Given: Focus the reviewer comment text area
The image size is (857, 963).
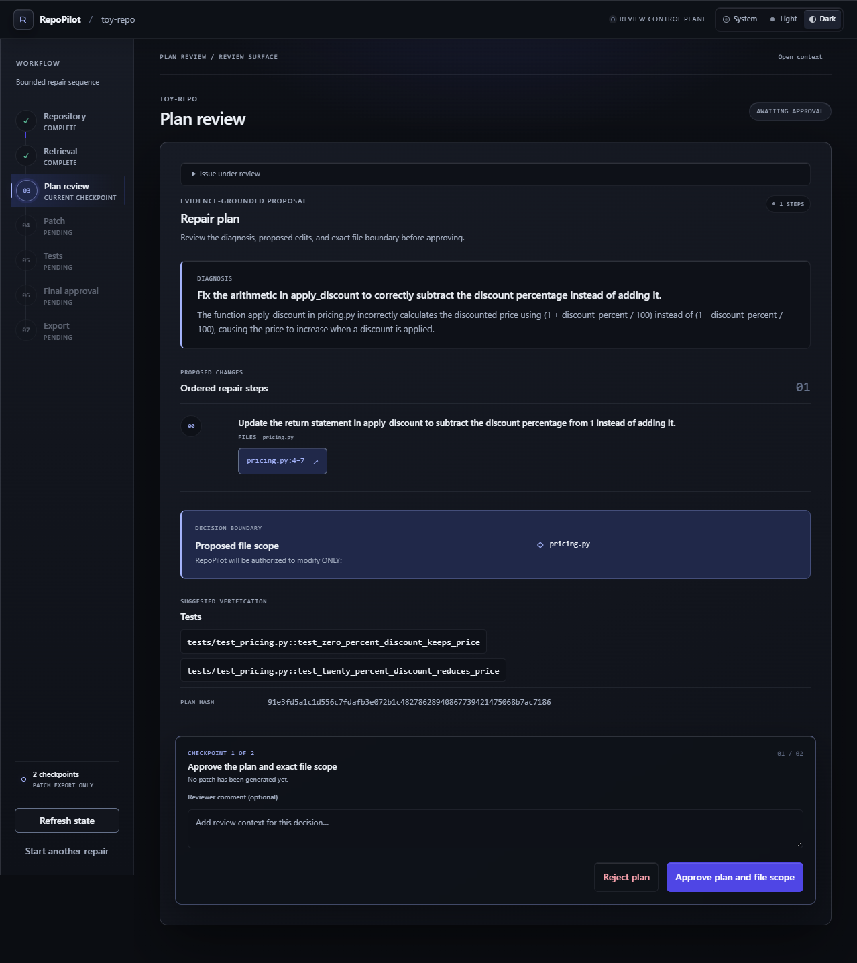Looking at the screenshot, I should [495, 829].
